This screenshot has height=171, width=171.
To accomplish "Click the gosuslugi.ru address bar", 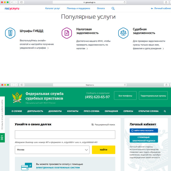I will pyautogui.click(x=89, y=2).
